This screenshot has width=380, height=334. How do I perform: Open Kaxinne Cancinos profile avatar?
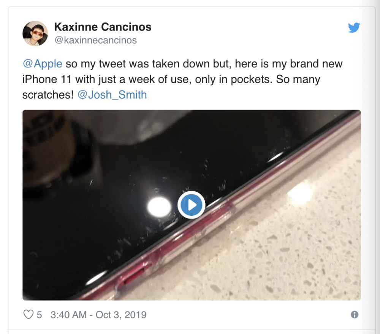[x=35, y=33]
